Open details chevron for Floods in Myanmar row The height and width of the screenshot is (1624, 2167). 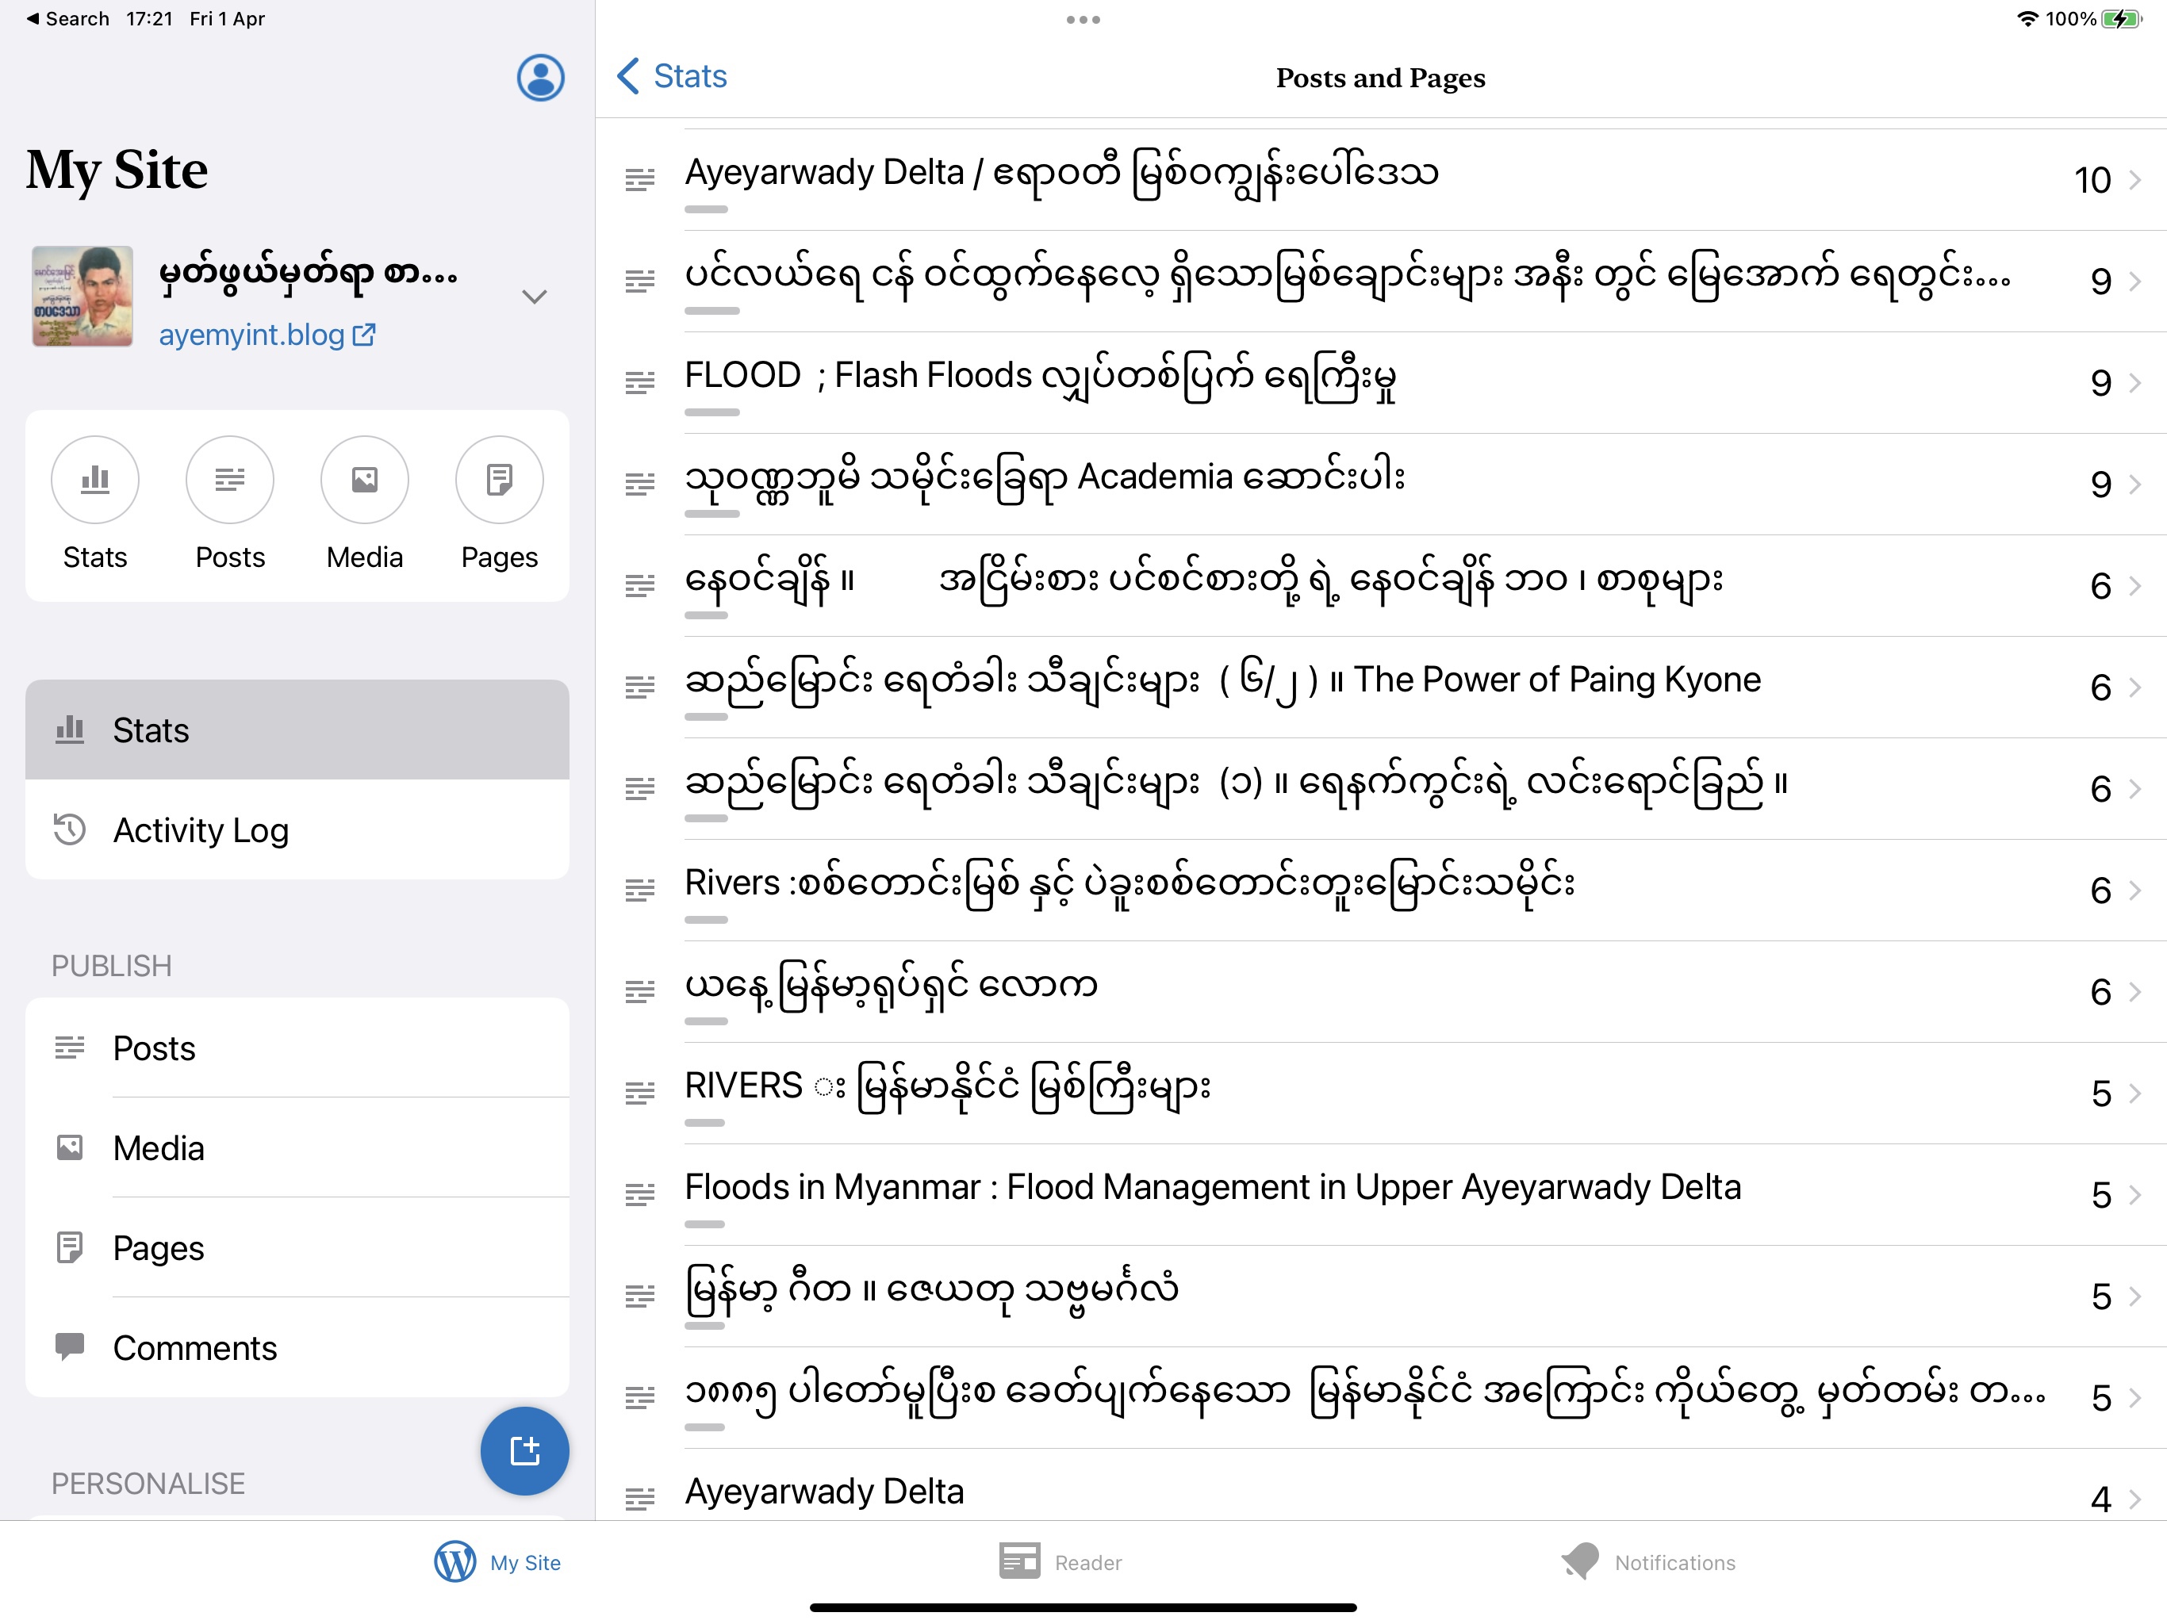tap(2134, 1195)
